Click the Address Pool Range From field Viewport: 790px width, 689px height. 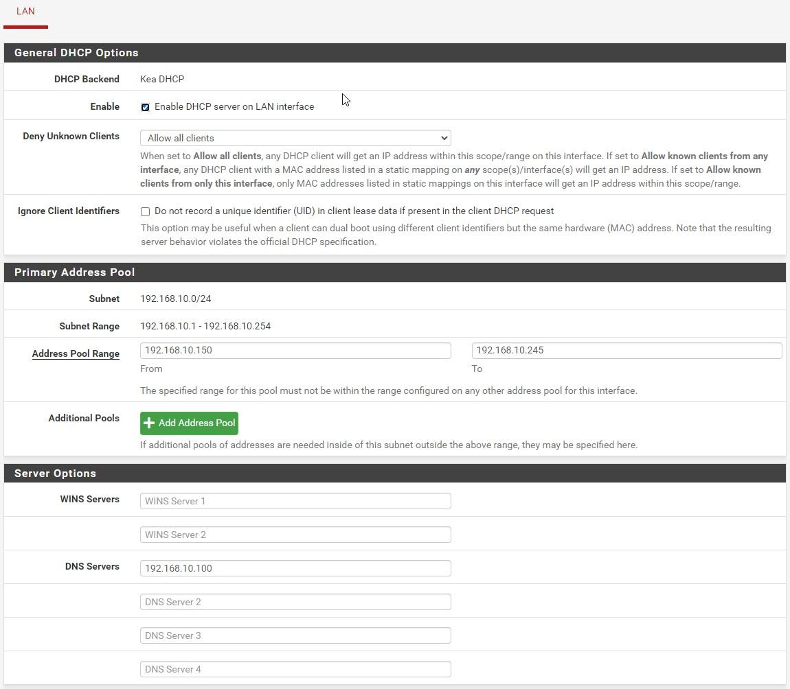click(295, 351)
